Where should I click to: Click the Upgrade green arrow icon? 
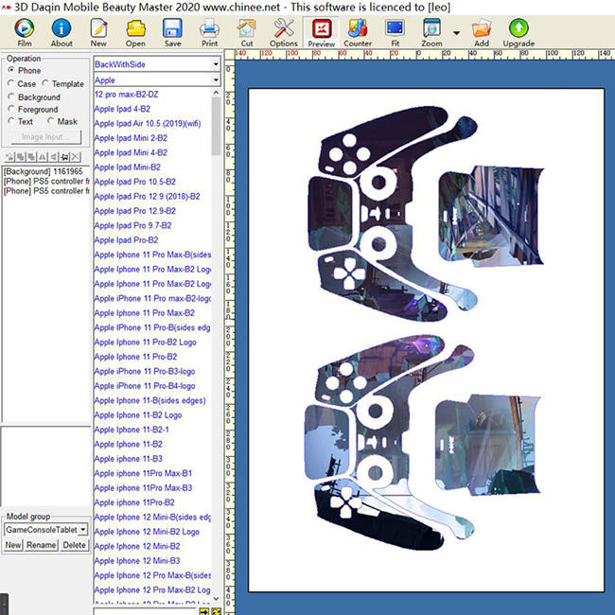point(518,31)
